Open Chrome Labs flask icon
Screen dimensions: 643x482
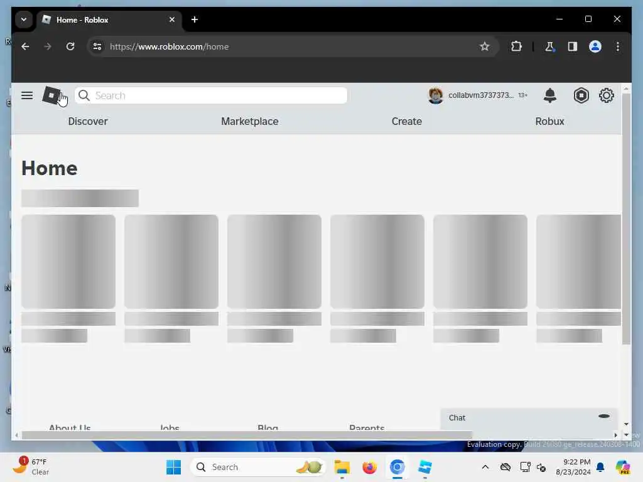click(549, 46)
